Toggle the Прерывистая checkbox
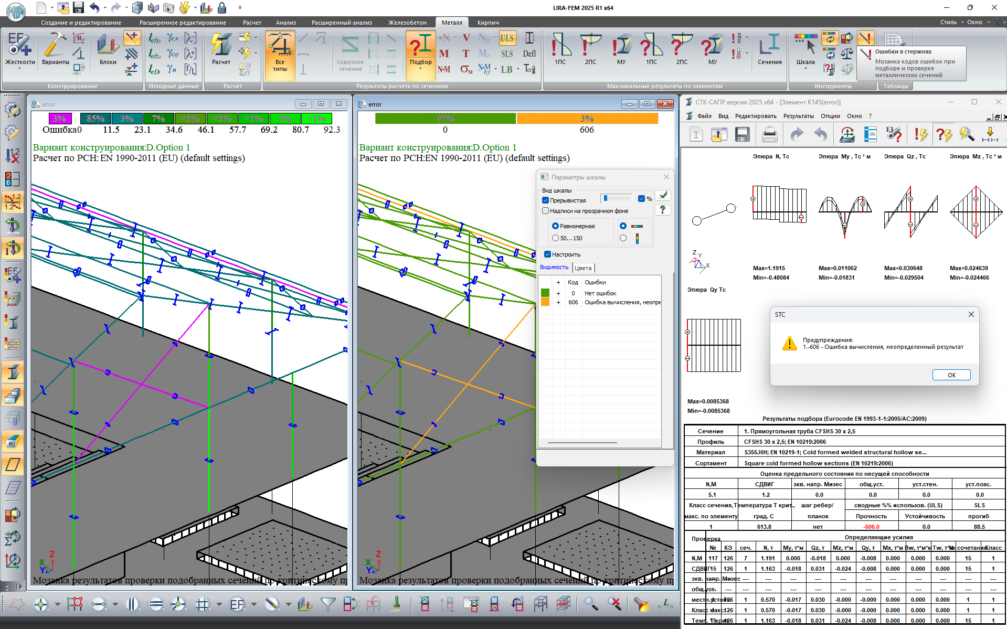This screenshot has height=629, width=1007. 546,200
